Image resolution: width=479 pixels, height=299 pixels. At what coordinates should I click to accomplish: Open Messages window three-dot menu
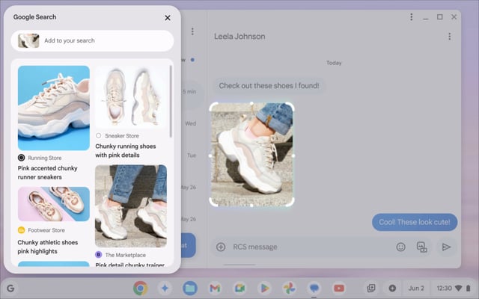point(412,17)
